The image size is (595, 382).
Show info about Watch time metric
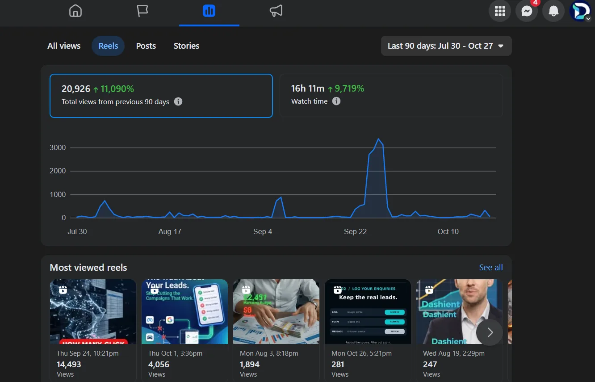click(x=336, y=101)
